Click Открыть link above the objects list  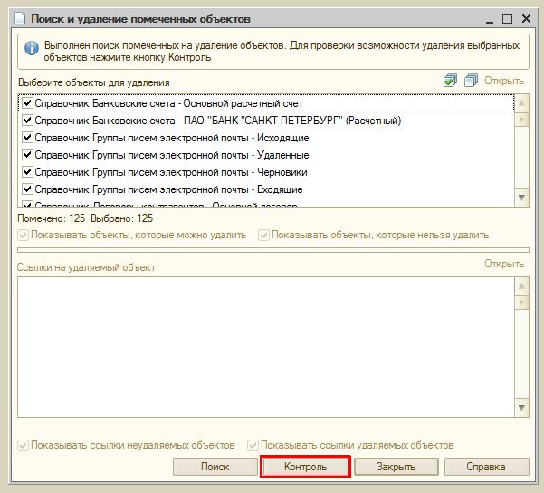pos(504,82)
